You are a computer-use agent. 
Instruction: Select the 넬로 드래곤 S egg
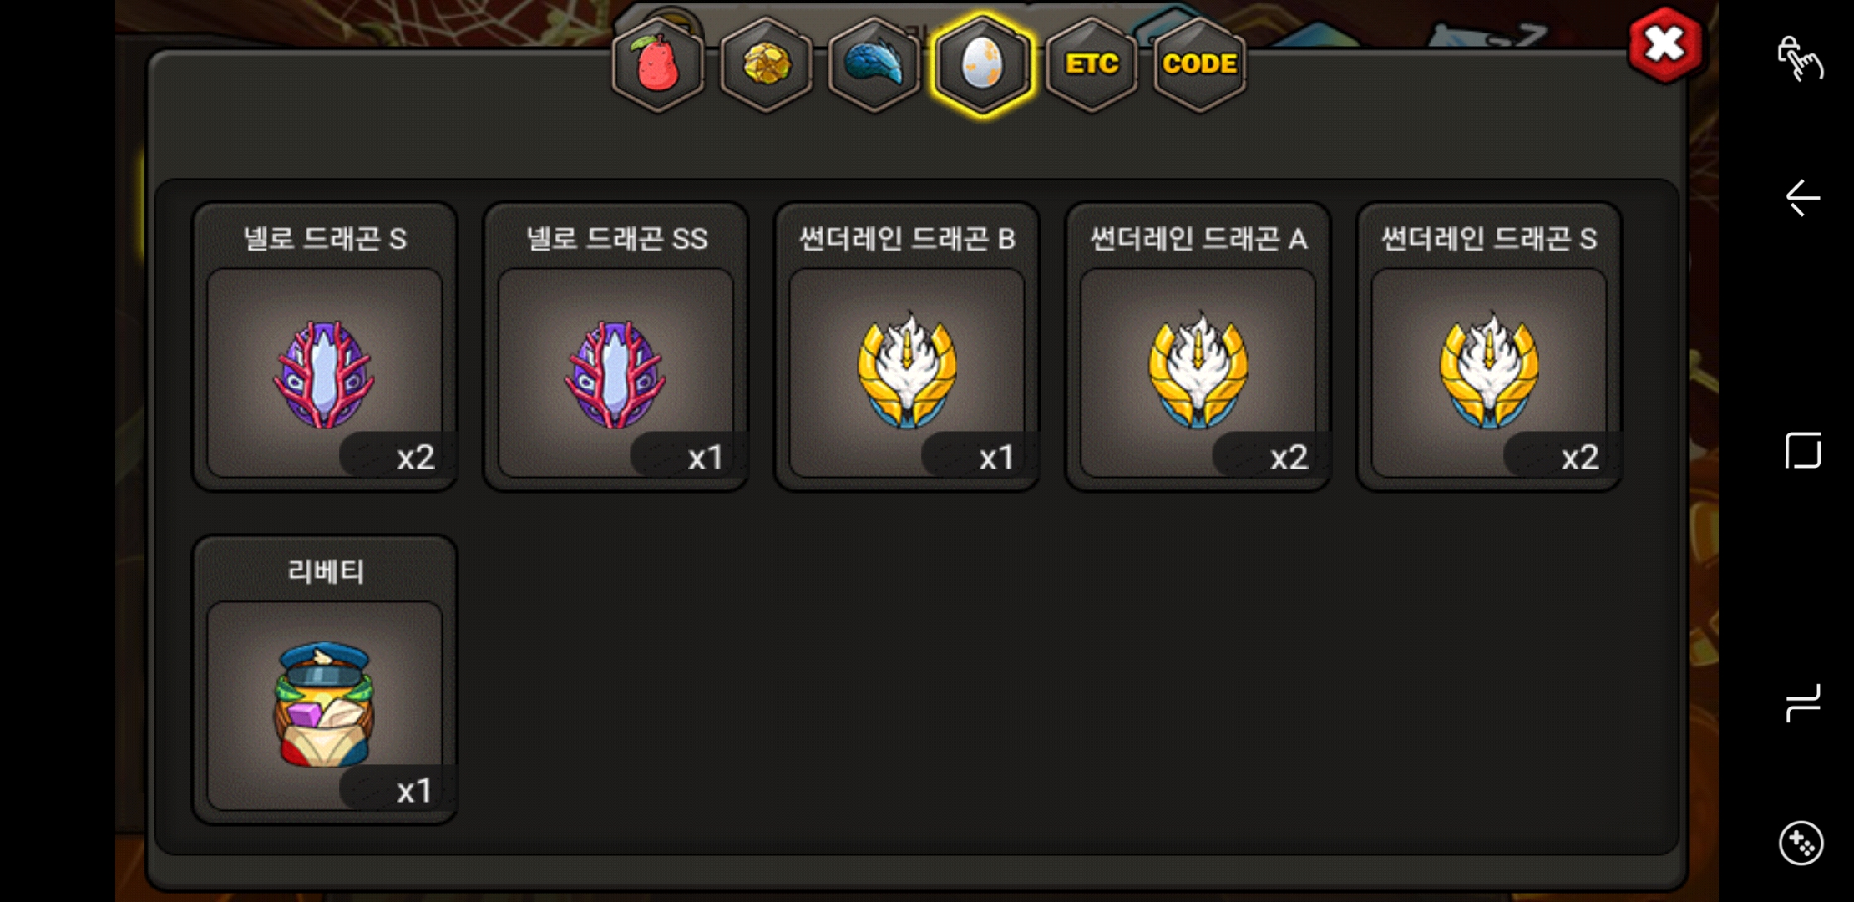325,347
